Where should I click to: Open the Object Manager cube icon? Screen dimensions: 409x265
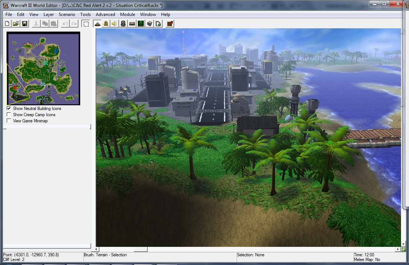[150, 24]
